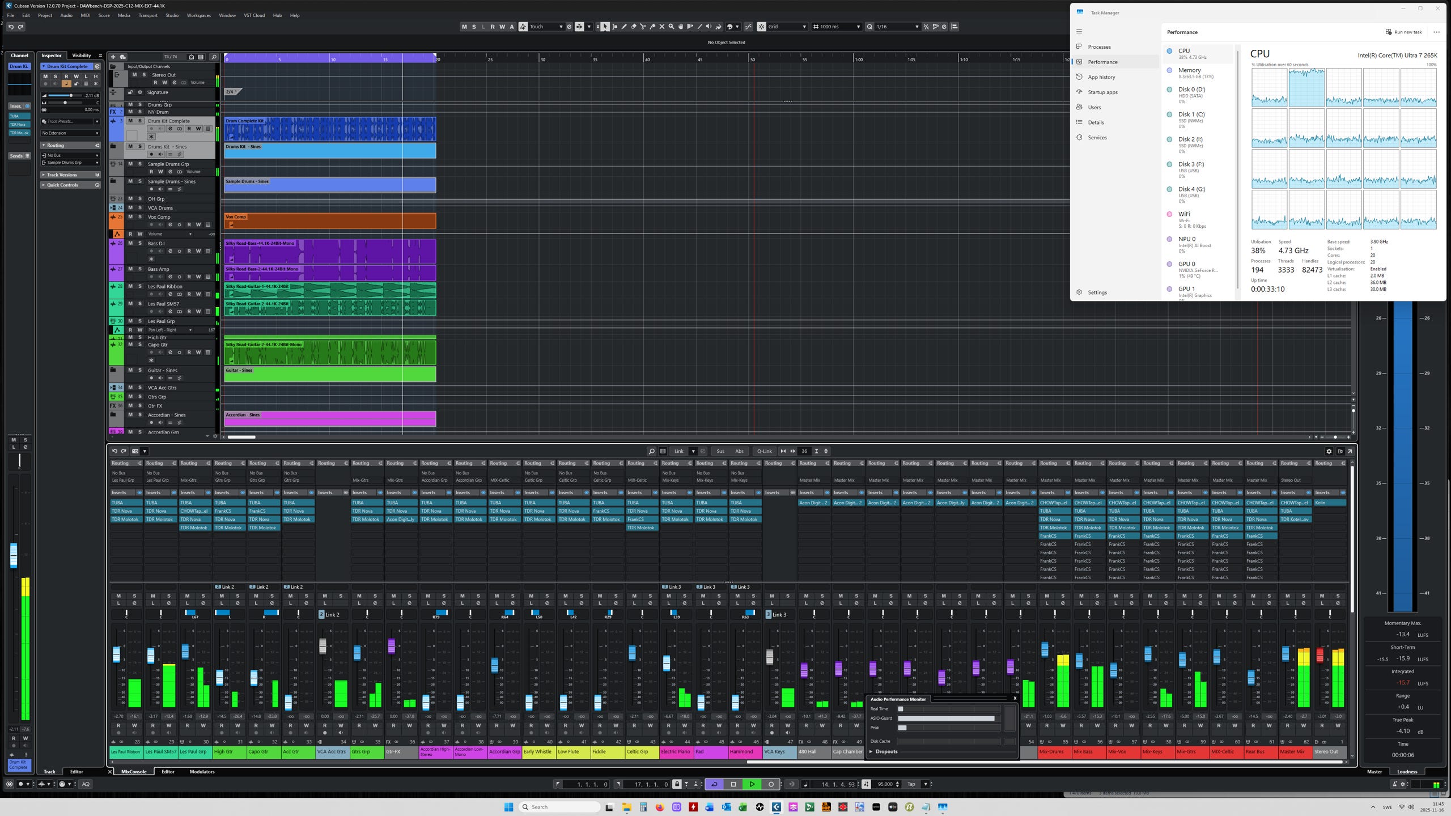1451x816 pixels.
Task: Solo the Bass D.I track
Action: click(140, 243)
